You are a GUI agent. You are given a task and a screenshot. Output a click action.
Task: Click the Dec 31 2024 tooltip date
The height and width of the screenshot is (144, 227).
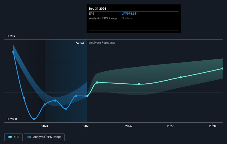click(x=97, y=9)
